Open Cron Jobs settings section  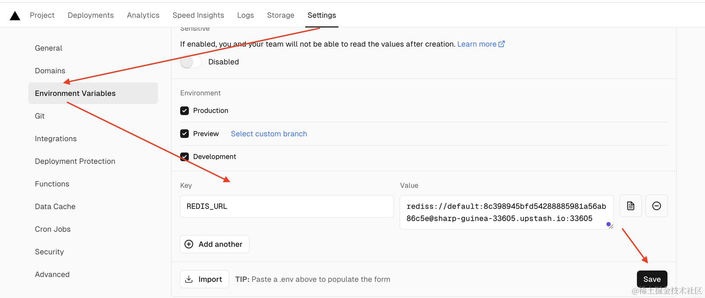[52, 229]
